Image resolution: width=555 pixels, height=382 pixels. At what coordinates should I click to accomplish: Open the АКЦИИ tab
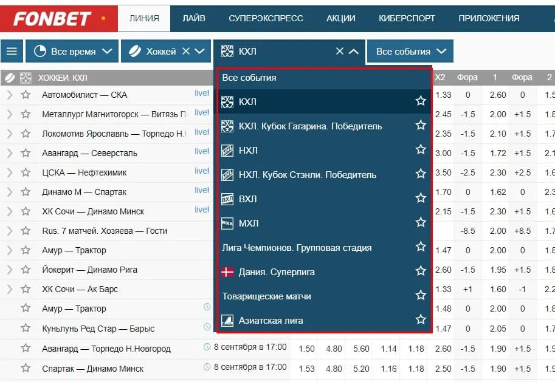pos(340,18)
